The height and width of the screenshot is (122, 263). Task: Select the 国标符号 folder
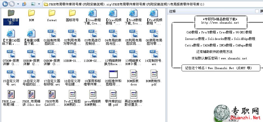tap(72, 16)
